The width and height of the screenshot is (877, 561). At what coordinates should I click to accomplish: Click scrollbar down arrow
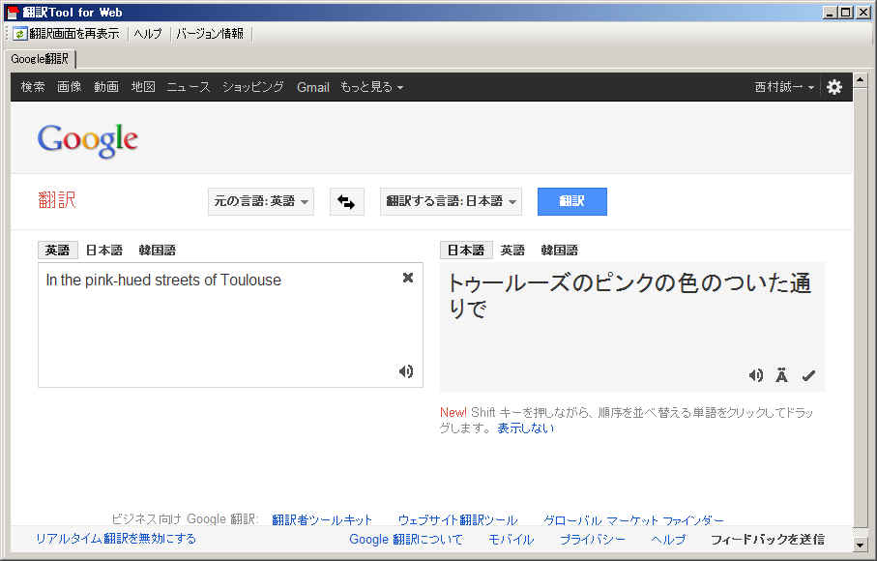coord(861,545)
